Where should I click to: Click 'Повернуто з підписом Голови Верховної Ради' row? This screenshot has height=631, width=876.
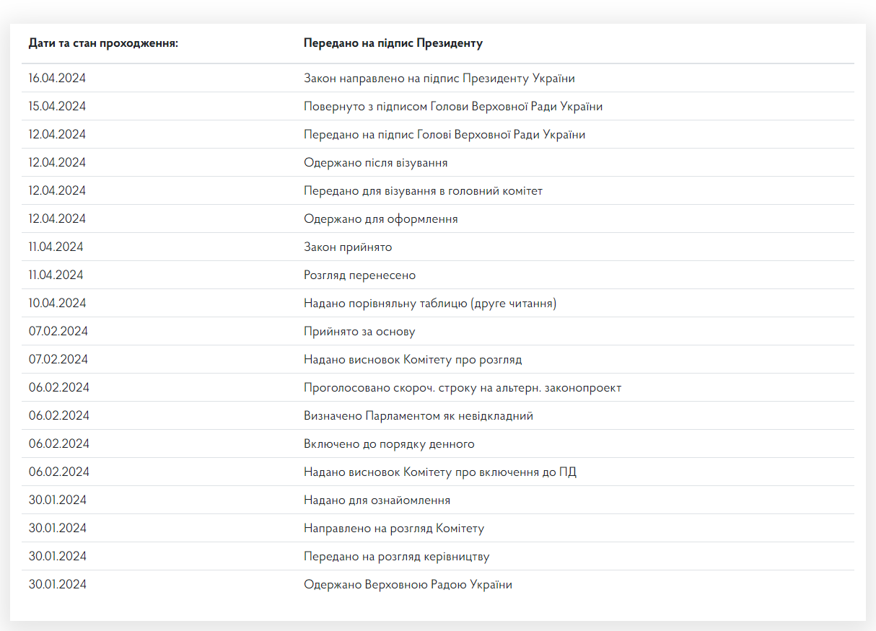point(452,107)
